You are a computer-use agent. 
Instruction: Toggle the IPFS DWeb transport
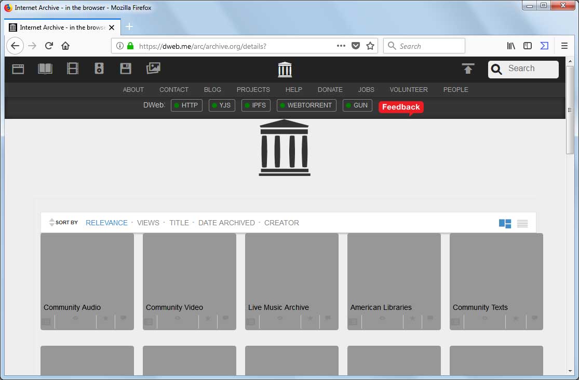256,105
